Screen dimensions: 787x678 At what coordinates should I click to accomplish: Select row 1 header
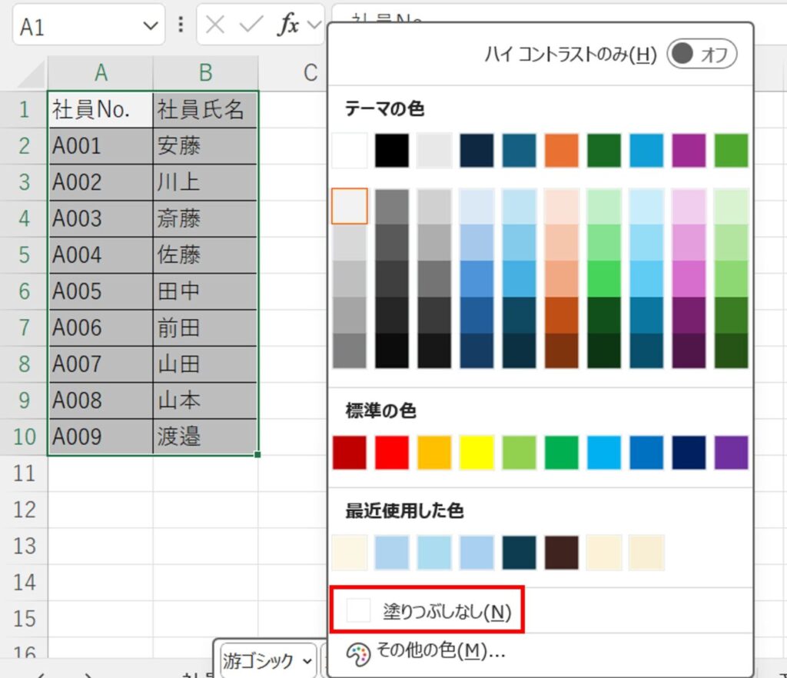pyautogui.click(x=24, y=109)
